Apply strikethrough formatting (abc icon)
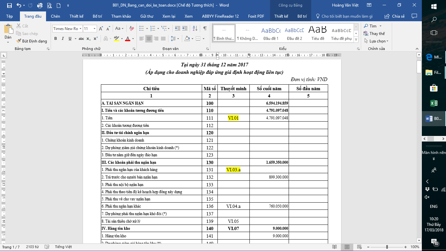This screenshot has width=446, height=251. [81, 39]
